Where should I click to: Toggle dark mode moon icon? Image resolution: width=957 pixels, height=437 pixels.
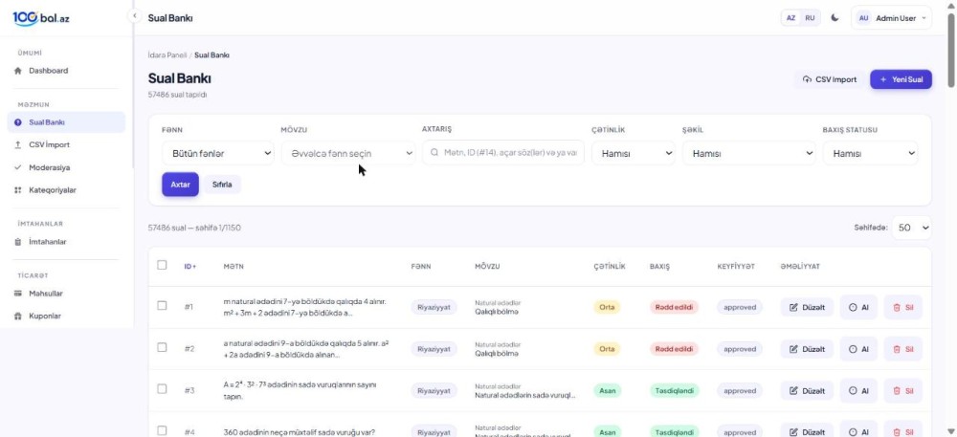835,17
